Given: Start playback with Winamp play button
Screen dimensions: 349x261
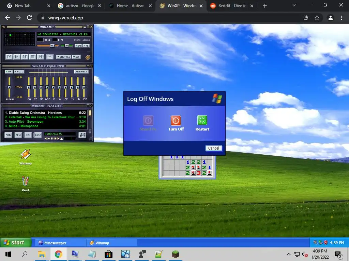Looking at the screenshot, I should pos(17,57).
